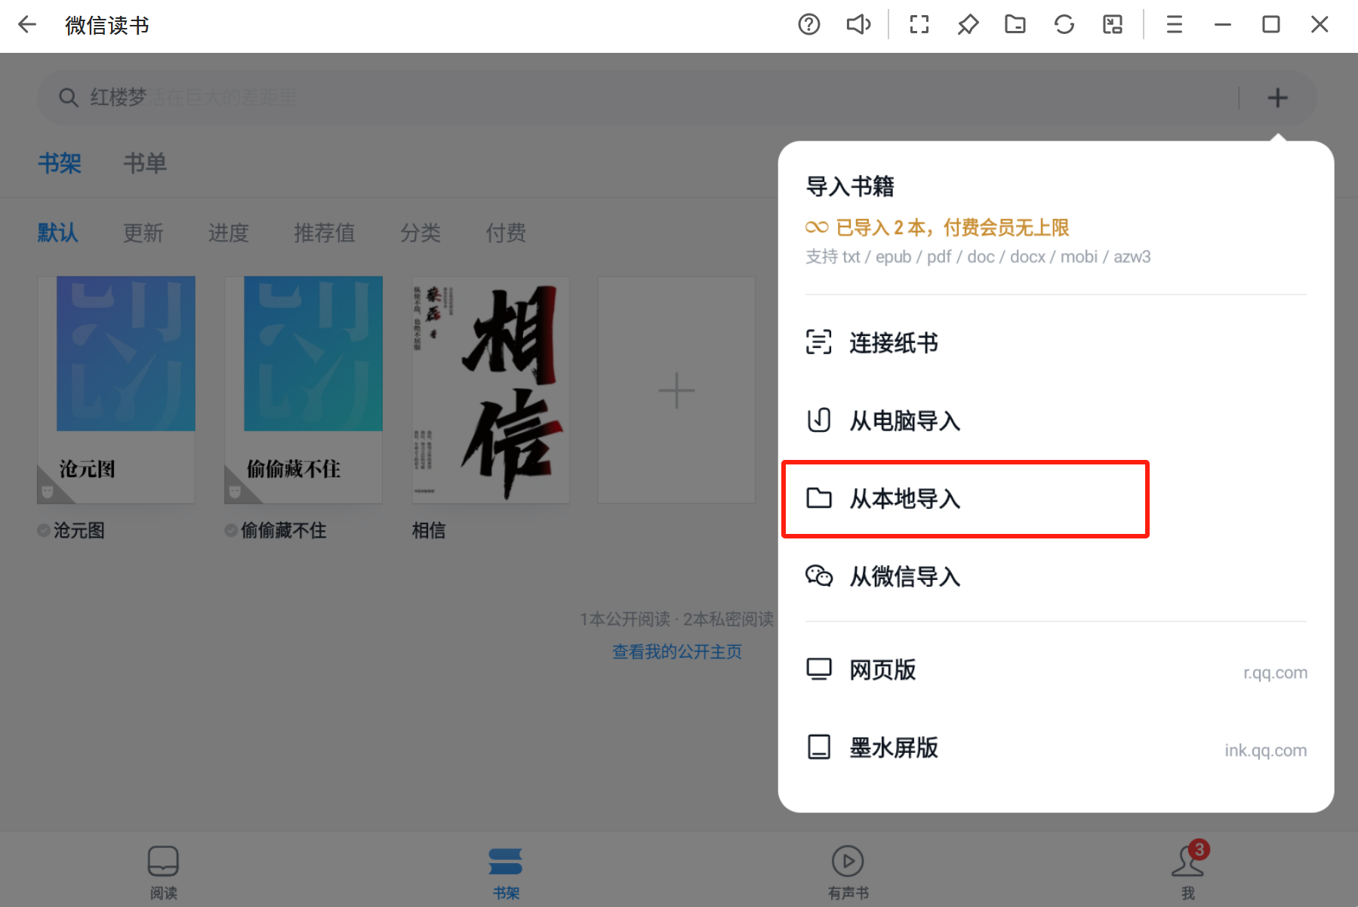Click the speaker sound icon

[858, 25]
